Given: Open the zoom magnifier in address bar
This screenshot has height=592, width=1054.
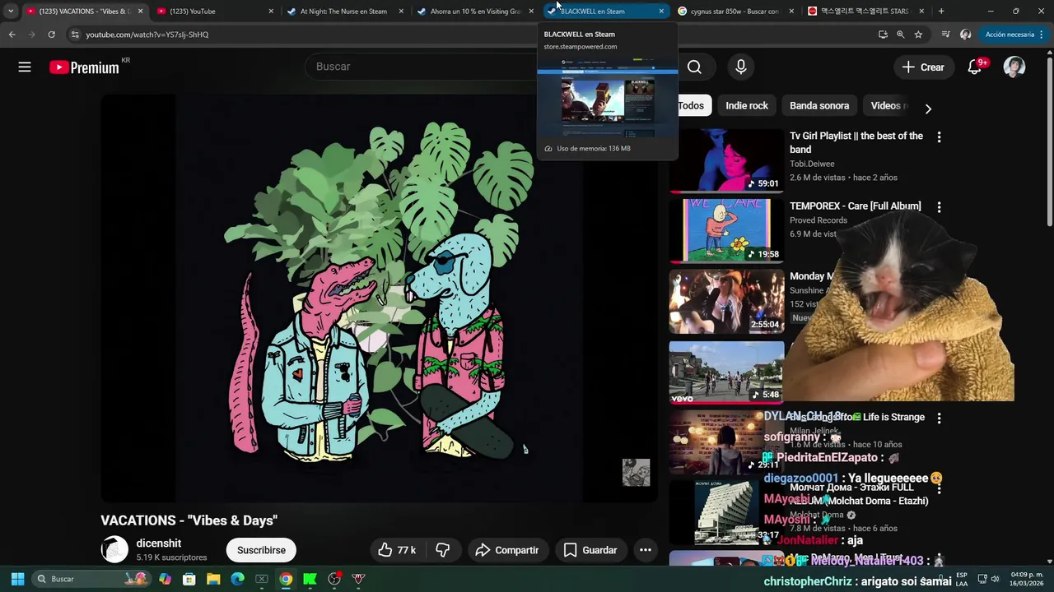Looking at the screenshot, I should pos(901,35).
